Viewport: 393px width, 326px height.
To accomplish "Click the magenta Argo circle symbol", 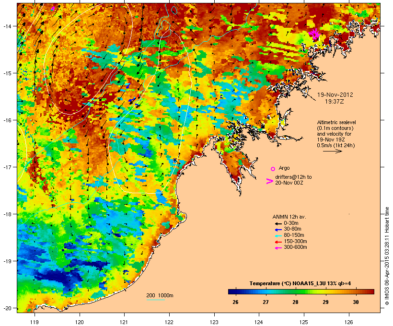I will pyautogui.click(x=273, y=169).
